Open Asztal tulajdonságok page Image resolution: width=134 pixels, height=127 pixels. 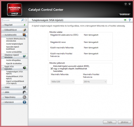pos(14,44)
